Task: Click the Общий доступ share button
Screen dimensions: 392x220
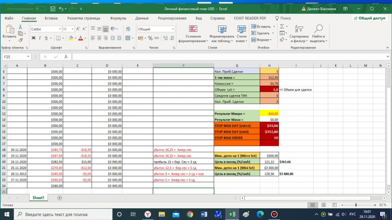Action: 369,18
